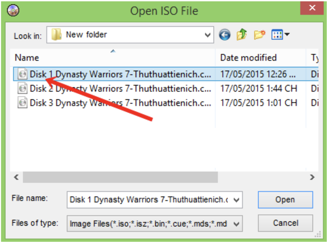The width and height of the screenshot is (327, 242).
Task: Go up one level with the folder-arrow icon
Action: [x=241, y=35]
